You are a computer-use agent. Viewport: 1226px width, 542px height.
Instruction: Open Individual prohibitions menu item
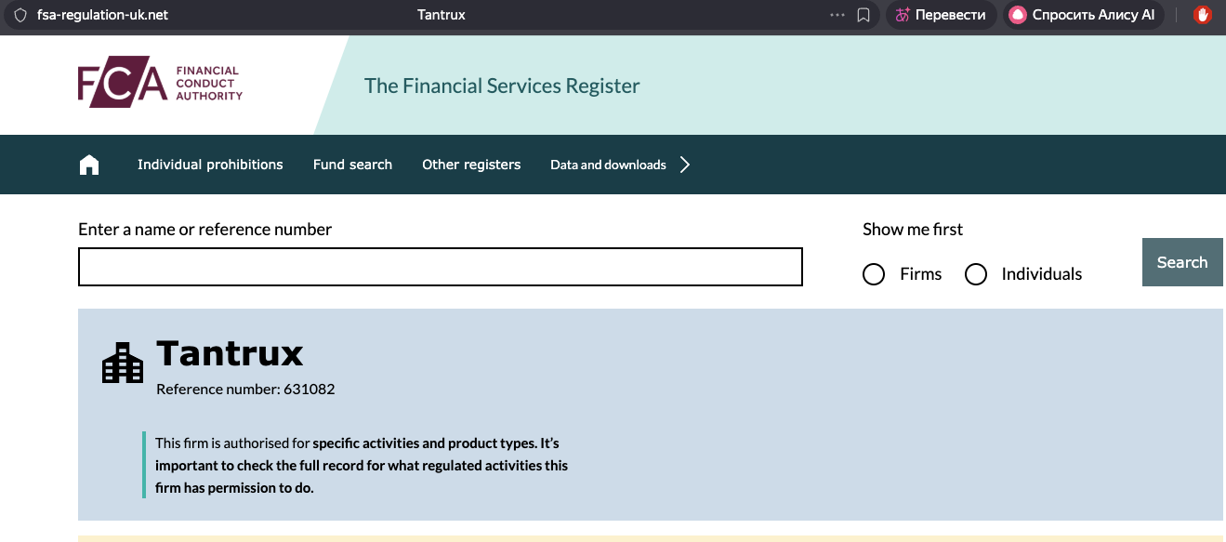click(x=210, y=165)
